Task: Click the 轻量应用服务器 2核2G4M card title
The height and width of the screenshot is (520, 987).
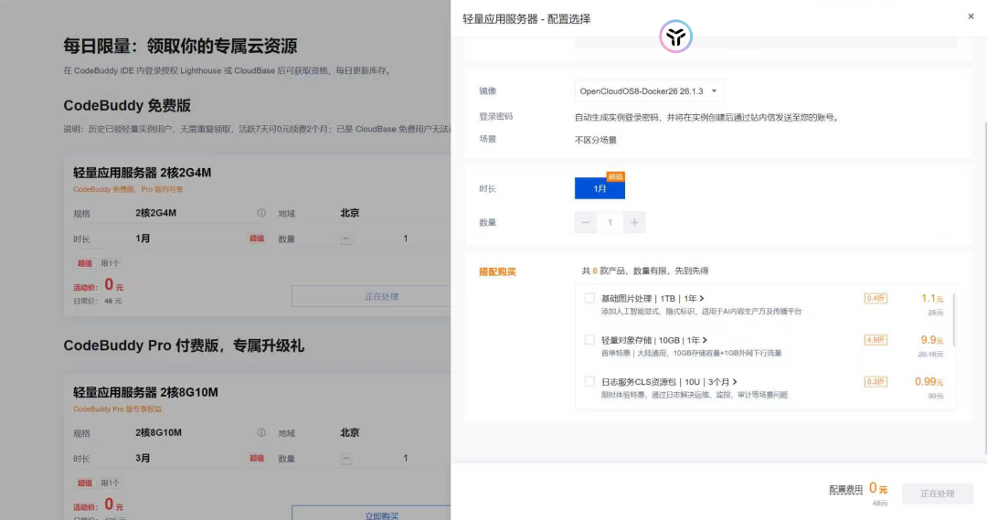Action: click(143, 173)
